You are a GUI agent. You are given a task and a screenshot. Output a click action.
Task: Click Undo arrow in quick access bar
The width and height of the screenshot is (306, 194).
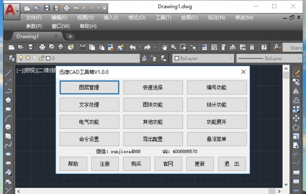coord(76,8)
